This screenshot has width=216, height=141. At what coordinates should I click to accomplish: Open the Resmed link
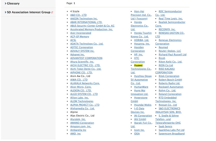tap(163, 47)
